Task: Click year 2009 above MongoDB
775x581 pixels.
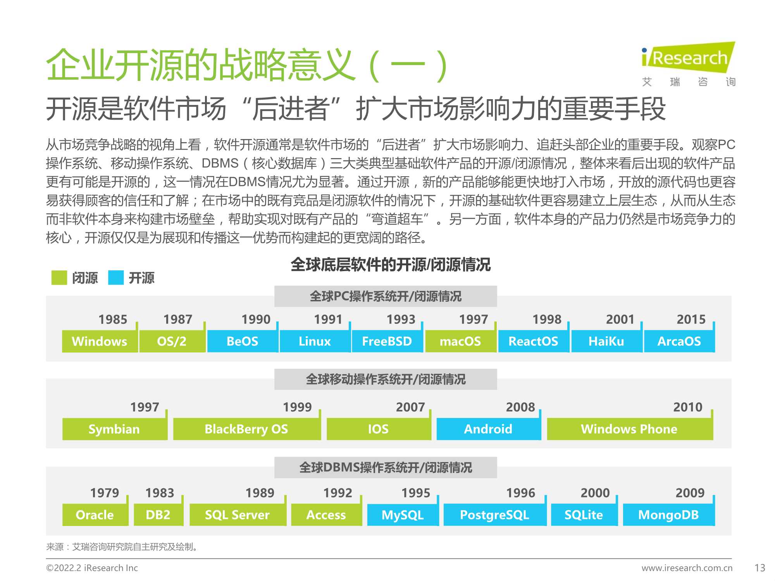Action: 690,493
